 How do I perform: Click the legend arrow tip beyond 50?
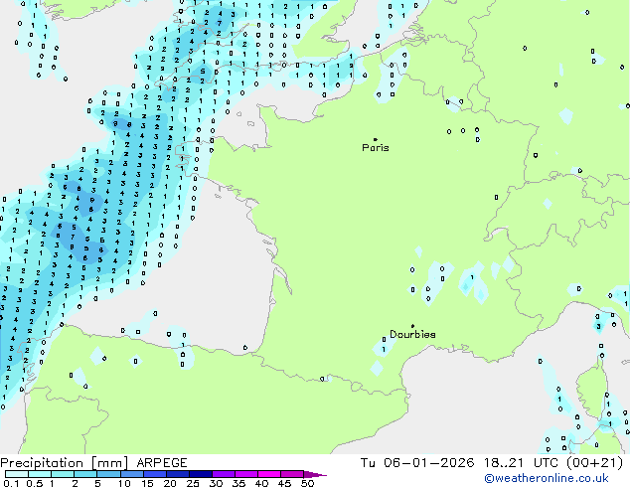tap(315, 475)
